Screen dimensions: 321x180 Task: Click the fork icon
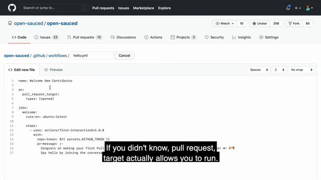[x=290, y=23]
